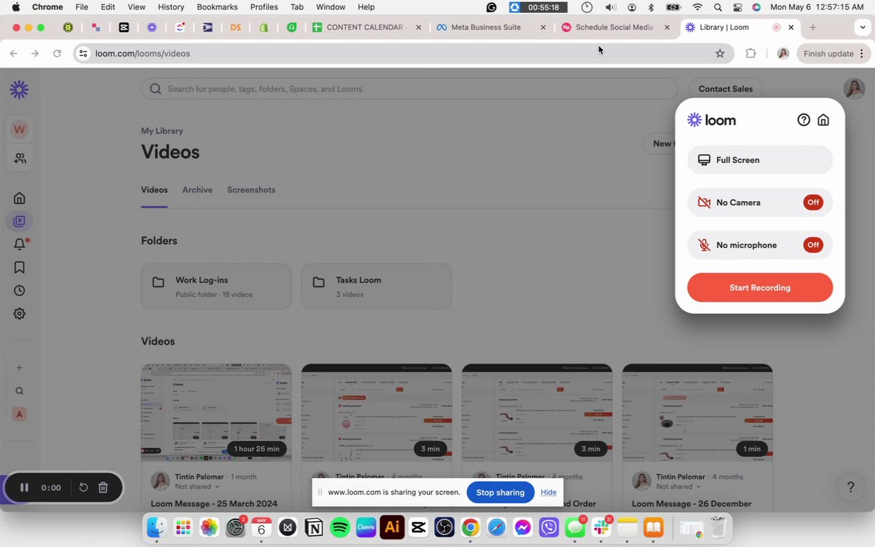Open Chrome three-dot menu
Image resolution: width=875 pixels, height=547 pixels.
[x=862, y=53]
